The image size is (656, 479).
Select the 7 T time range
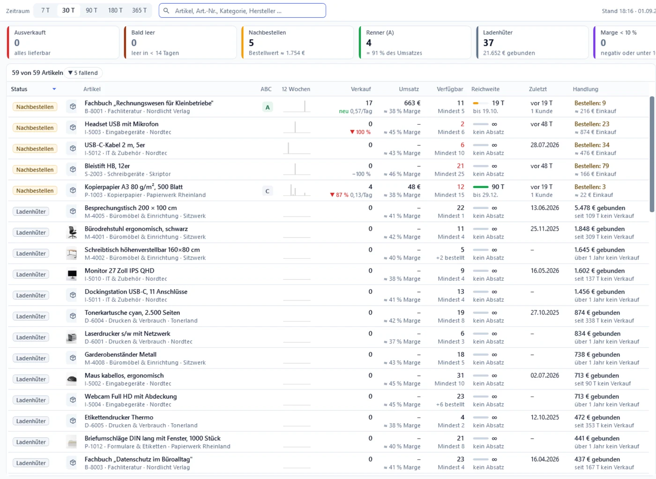(45, 10)
